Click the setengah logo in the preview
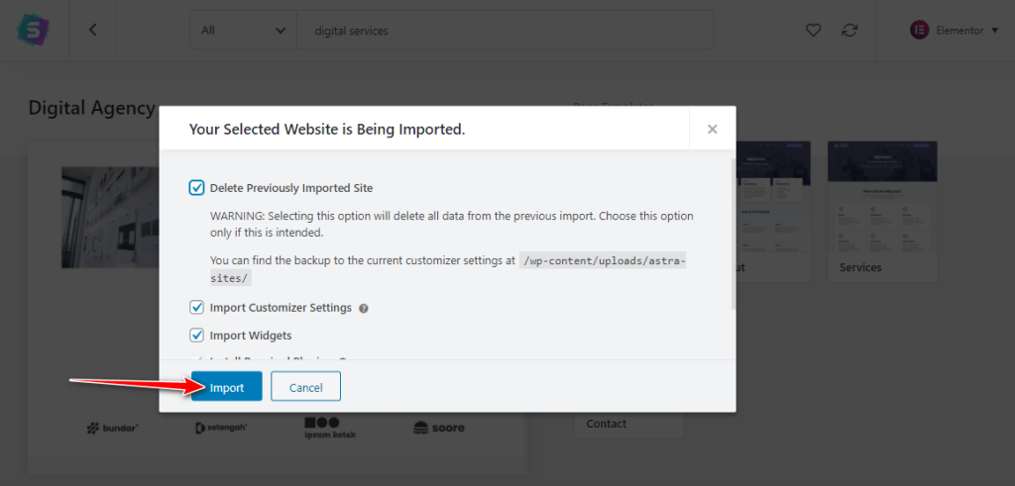Viewport: 1015px width, 486px height. pyautogui.click(x=221, y=428)
